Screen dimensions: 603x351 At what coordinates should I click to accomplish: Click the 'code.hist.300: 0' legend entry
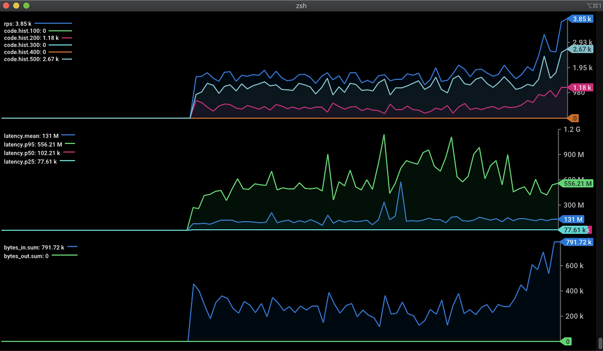click(38, 45)
